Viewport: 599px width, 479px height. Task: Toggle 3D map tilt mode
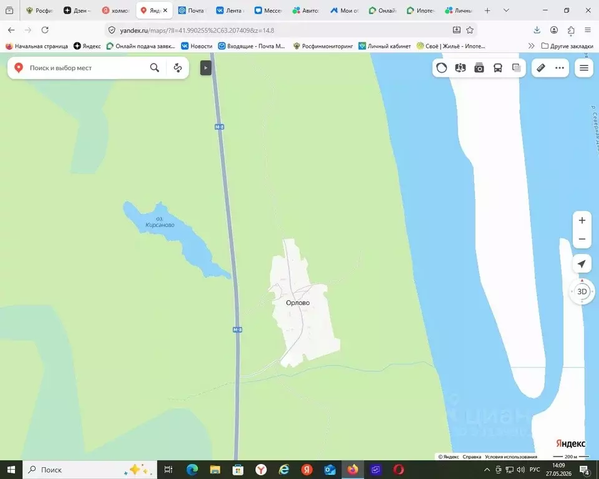point(582,291)
